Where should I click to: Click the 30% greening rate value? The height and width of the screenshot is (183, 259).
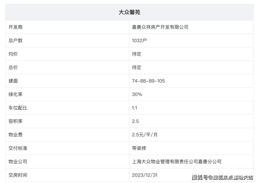click(137, 94)
